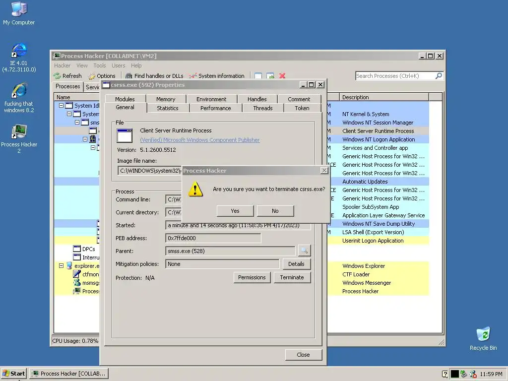Click the csrss file icon in File group
Image resolution: width=508 pixels, height=381 pixels.
(x=125, y=136)
